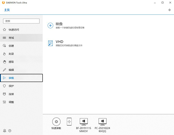Open 调整 (Tune) settings sliders item

pos(11,102)
